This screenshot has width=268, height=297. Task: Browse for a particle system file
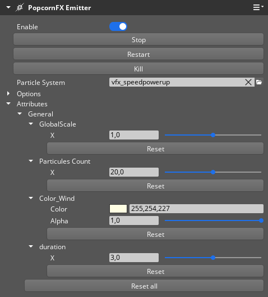[259, 82]
